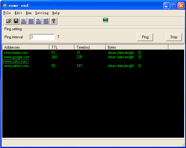
Task: Click the single down-arrow toolbar icon
Action: (23, 21)
